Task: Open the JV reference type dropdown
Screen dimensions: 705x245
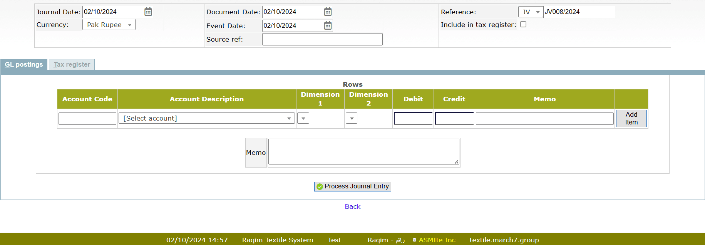Action: (x=530, y=12)
